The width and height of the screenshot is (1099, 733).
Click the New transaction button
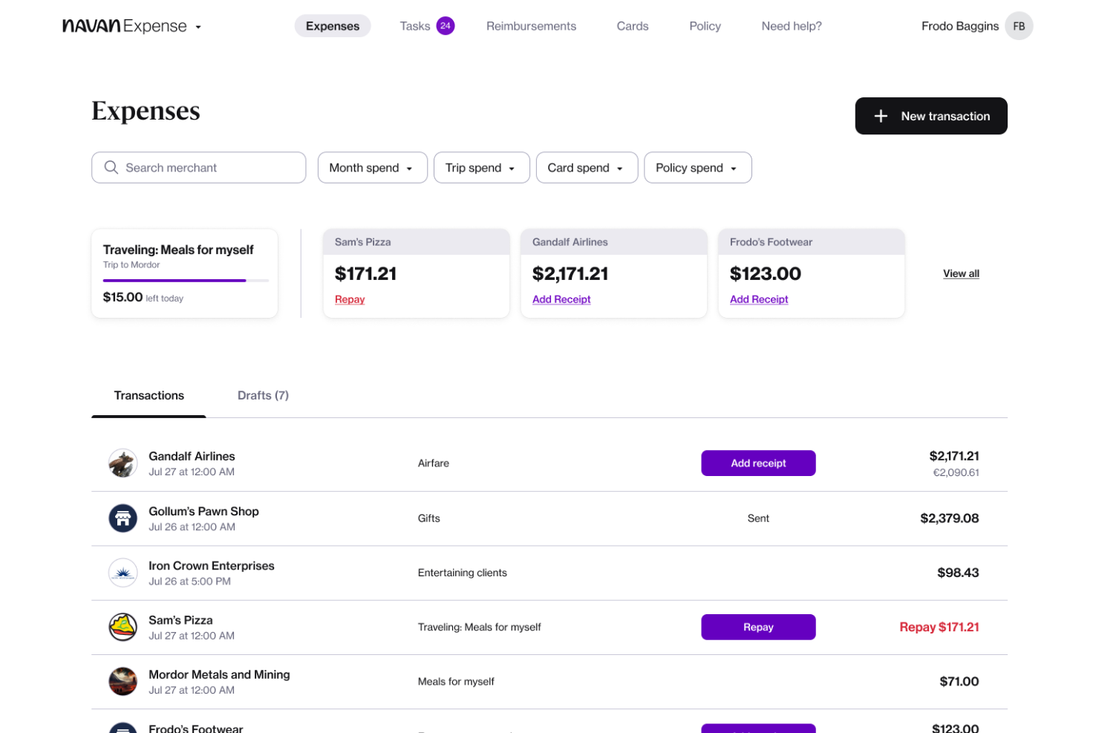coord(931,116)
